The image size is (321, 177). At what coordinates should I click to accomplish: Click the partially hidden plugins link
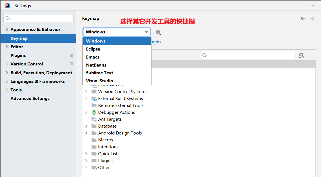point(156,42)
